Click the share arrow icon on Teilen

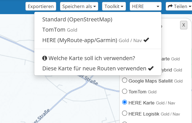point(170,6)
